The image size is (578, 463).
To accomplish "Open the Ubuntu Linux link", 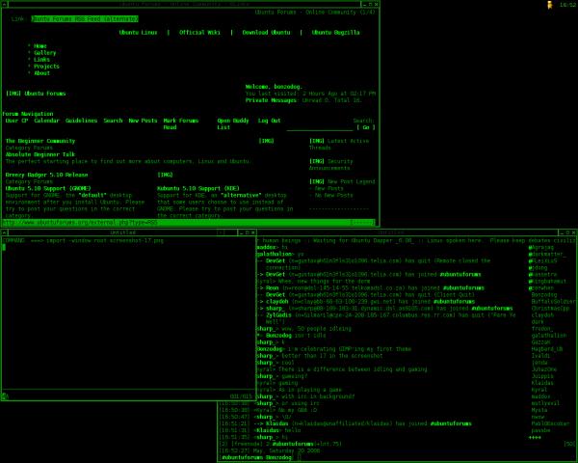I will [x=138, y=33].
